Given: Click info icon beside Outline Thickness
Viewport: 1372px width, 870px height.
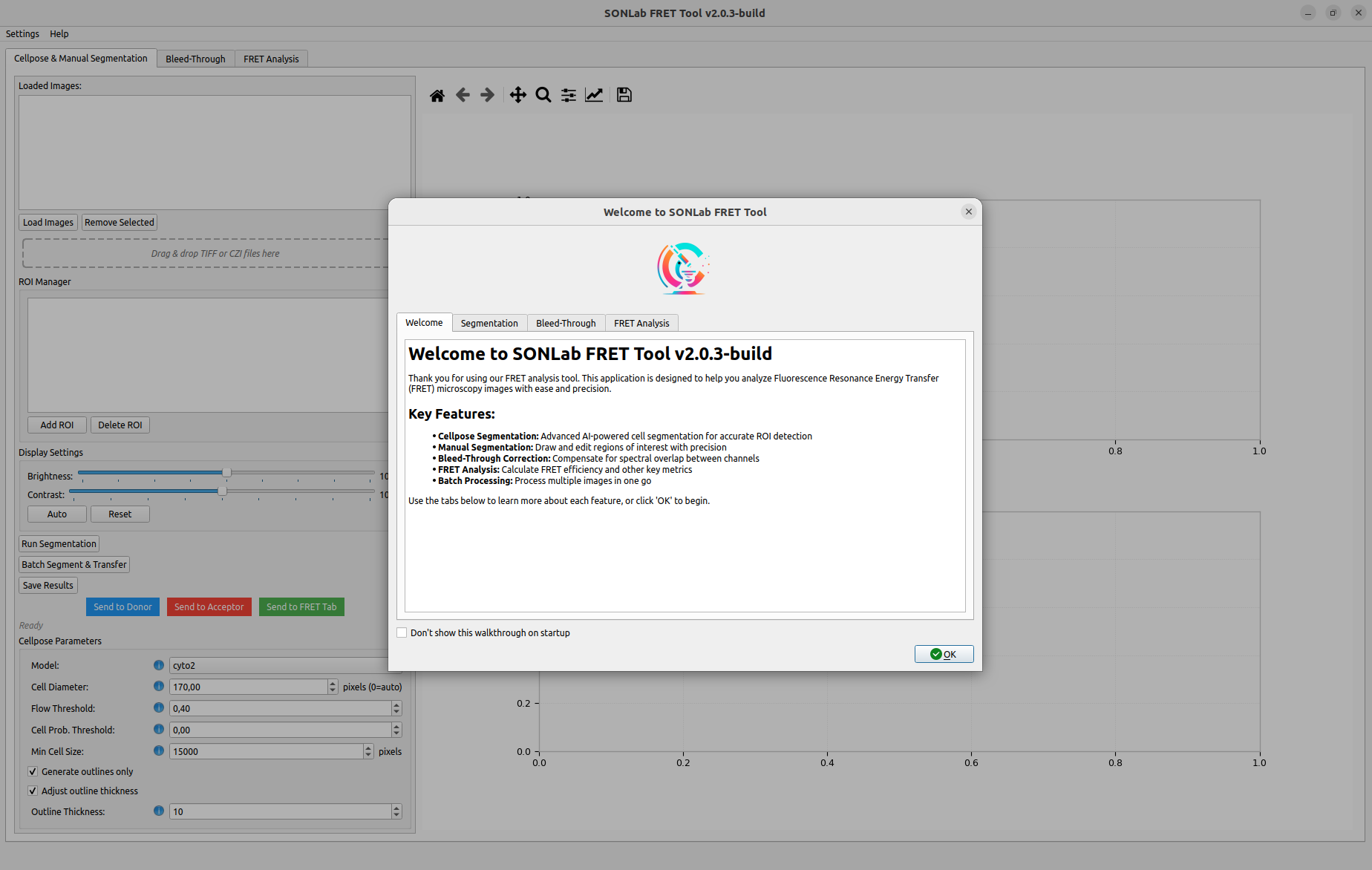Looking at the screenshot, I should tap(159, 811).
